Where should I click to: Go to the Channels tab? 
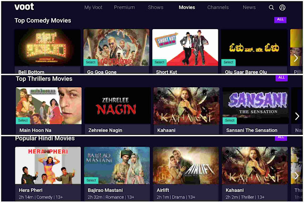click(218, 7)
